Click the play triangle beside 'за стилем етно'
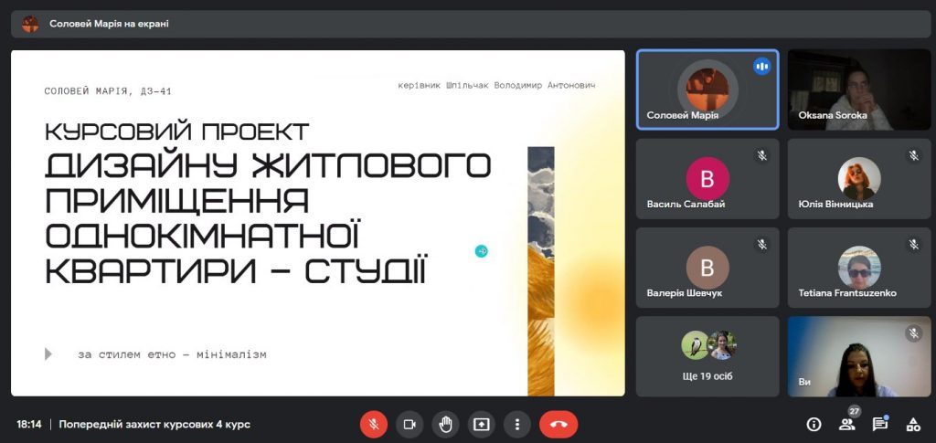This screenshot has width=936, height=443. (48, 354)
